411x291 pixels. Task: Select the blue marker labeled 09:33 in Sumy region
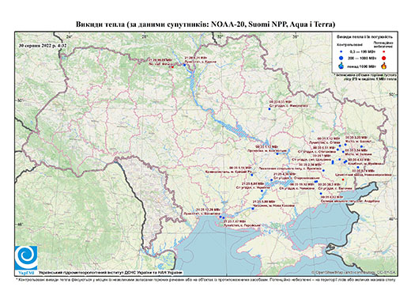click(x=270, y=108)
